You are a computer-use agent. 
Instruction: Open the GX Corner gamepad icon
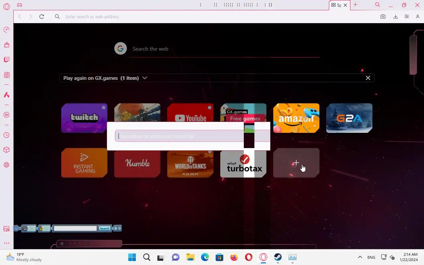[20, 5]
